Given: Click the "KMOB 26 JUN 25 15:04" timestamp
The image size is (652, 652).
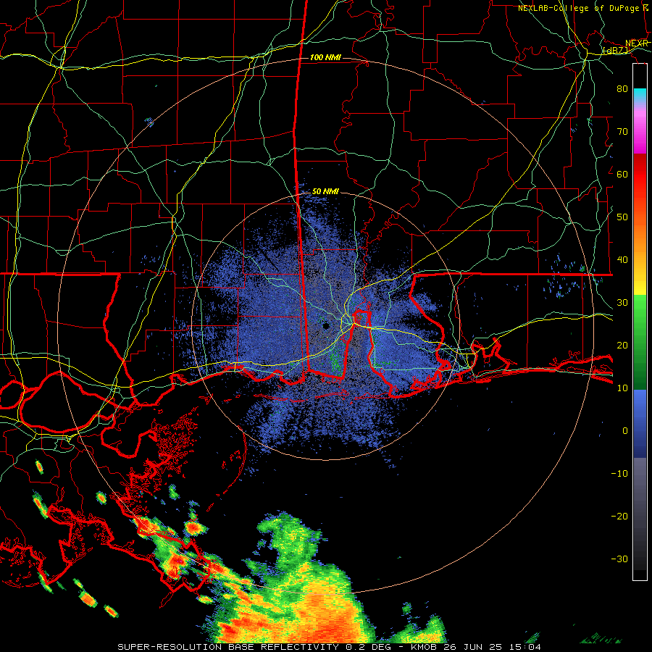Looking at the screenshot, I should (476, 647).
